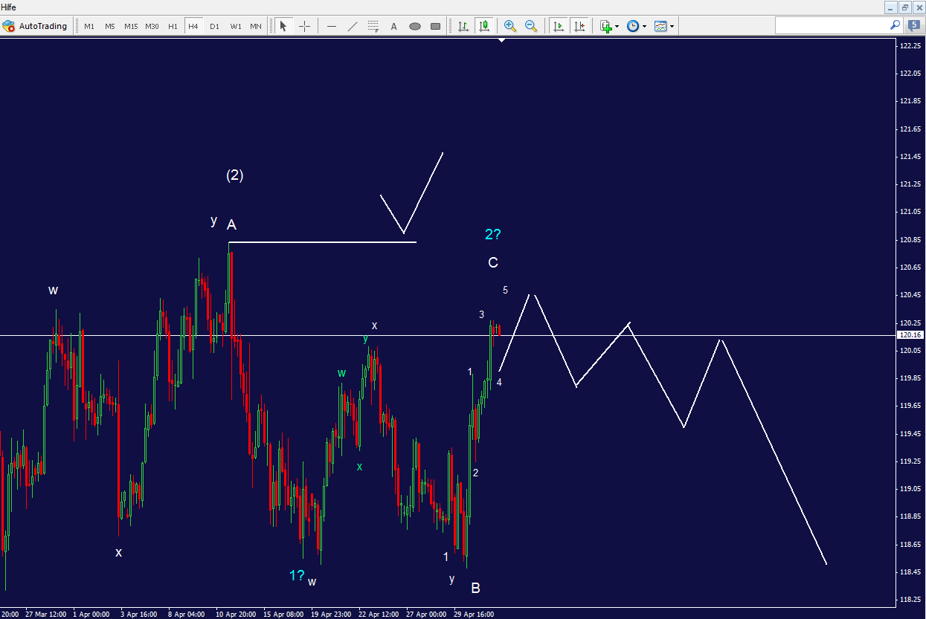Screen dimensions: 926x619
Task: Select the Crosshair tool
Action: coord(304,25)
